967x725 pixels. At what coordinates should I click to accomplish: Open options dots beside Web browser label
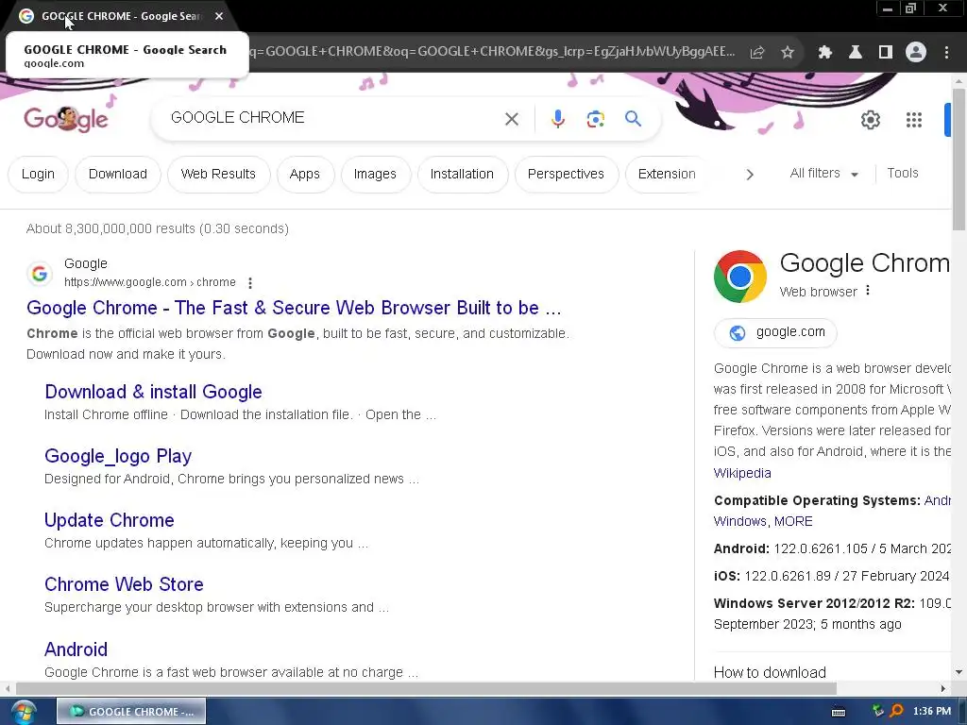coord(868,291)
